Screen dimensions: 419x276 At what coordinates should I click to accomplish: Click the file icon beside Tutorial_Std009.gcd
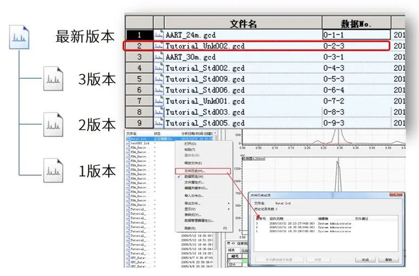pyautogui.click(x=159, y=79)
